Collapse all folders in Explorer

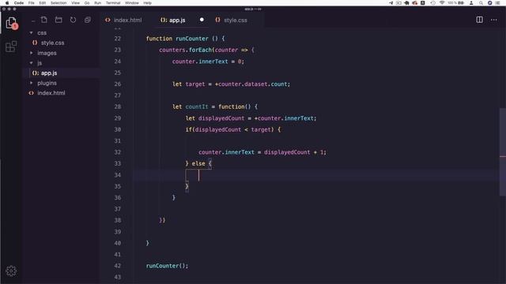88,20
